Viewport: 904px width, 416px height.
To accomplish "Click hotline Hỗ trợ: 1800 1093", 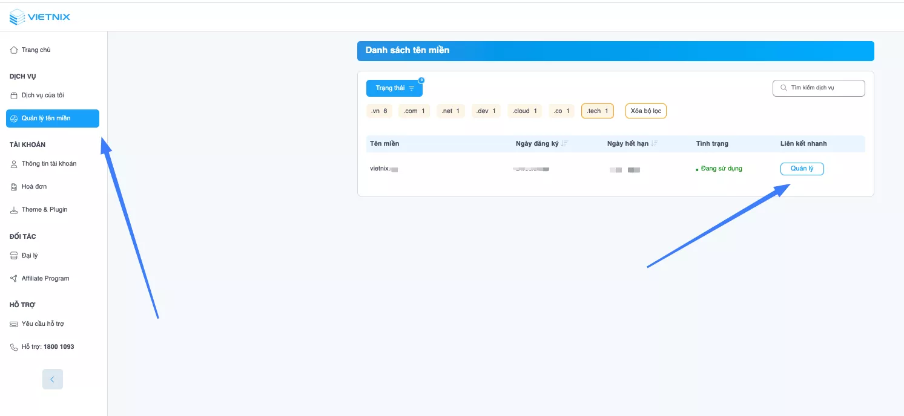I will (48, 347).
